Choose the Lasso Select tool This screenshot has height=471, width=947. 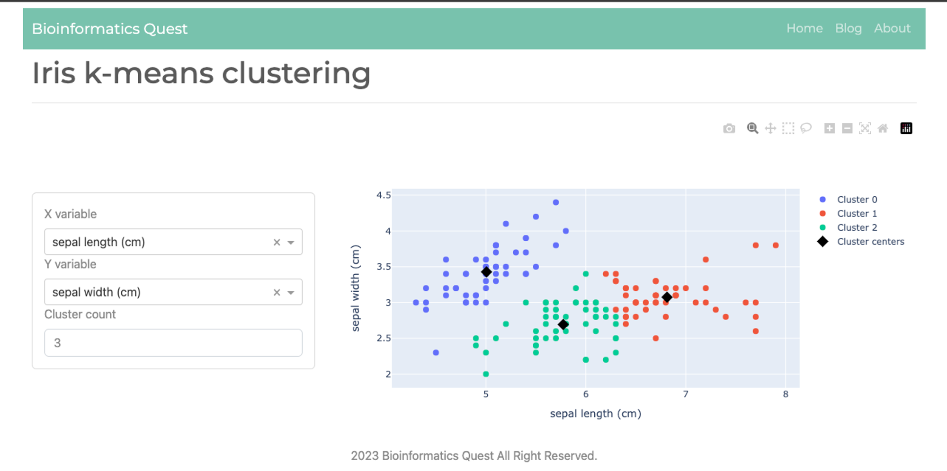coord(806,128)
